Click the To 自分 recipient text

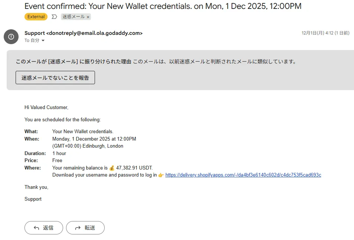point(32,40)
